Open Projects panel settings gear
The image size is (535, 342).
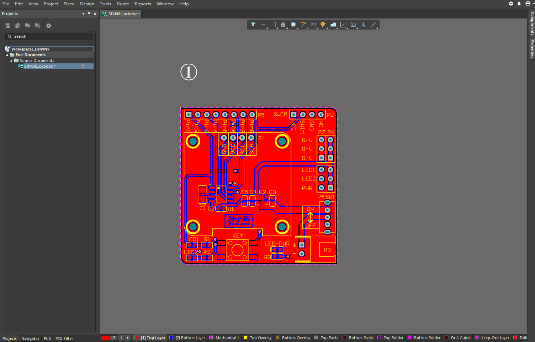49,26
